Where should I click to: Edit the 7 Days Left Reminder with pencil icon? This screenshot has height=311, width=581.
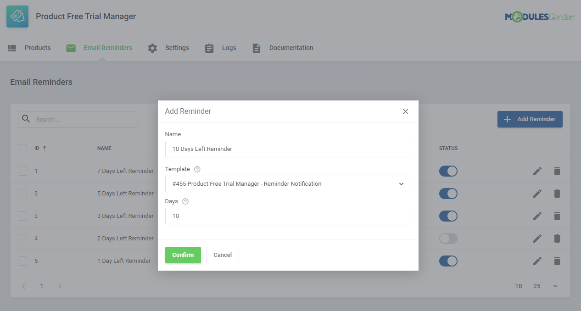point(537,171)
